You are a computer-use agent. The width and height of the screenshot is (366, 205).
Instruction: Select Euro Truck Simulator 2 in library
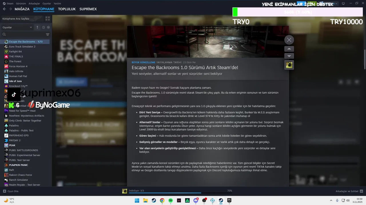click(22, 46)
